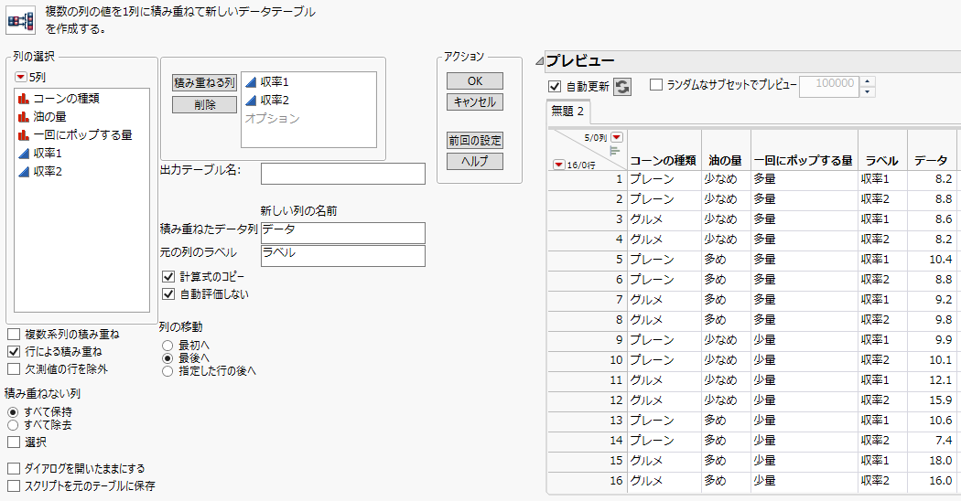Click the small green sort bars icon in preview header

click(x=615, y=149)
